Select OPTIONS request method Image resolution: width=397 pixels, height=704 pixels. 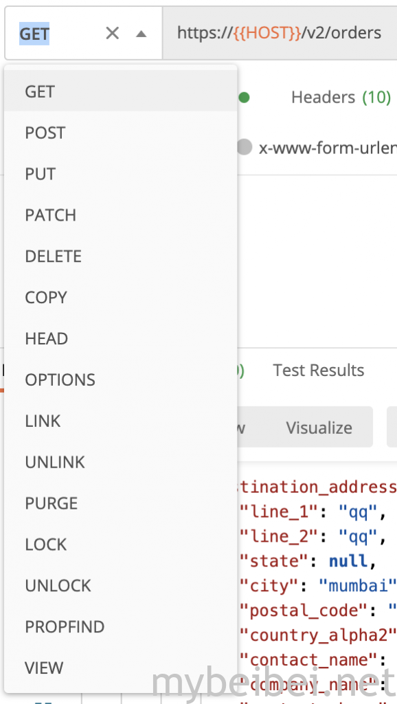121,379
